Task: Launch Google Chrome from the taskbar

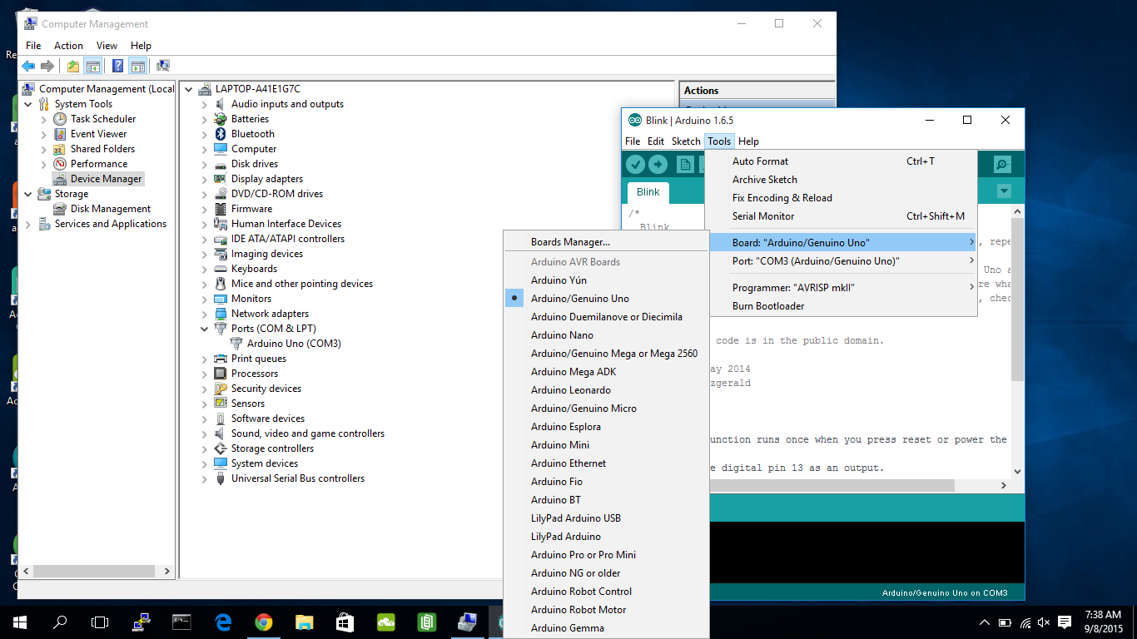Action: tap(264, 622)
